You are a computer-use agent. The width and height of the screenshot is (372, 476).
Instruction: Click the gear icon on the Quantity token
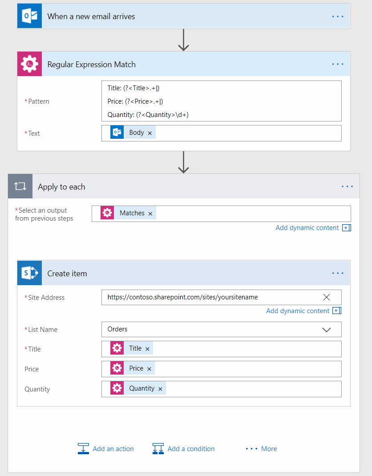coord(117,388)
